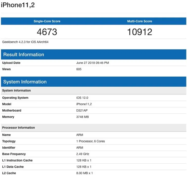Click the multi-core score value 10912
This screenshot has width=187, height=178.
139,32
